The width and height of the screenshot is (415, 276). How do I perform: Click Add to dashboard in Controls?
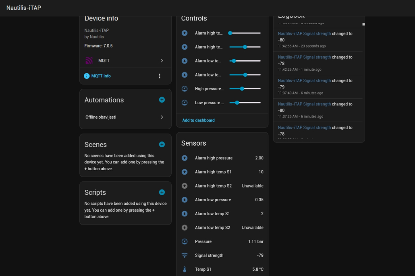(198, 120)
